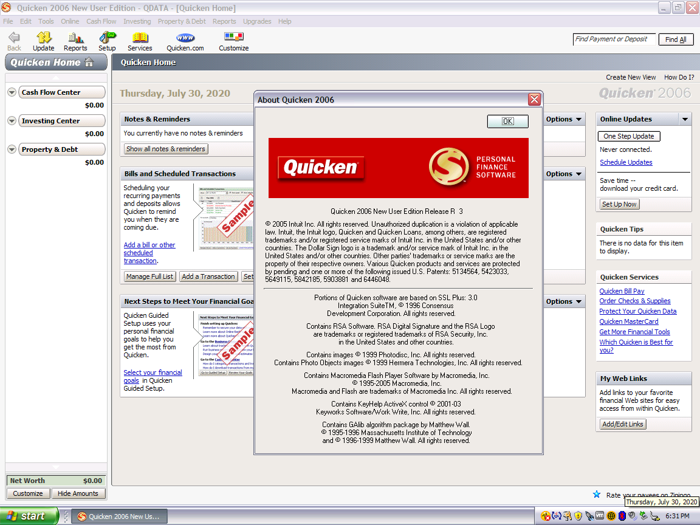
Task: Click the yellow security shield tray icon
Action: click(578, 516)
